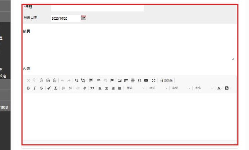Insert an anchor with the flag icon

112,80
